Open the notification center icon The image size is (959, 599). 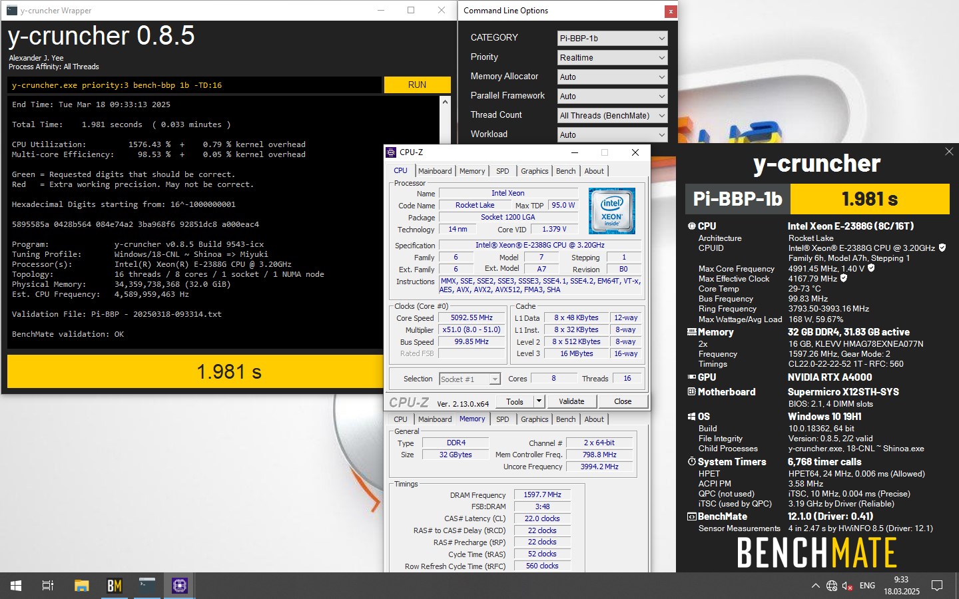click(937, 586)
